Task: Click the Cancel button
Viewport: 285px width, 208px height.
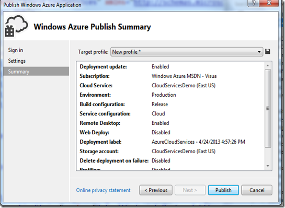Action: point(257,190)
